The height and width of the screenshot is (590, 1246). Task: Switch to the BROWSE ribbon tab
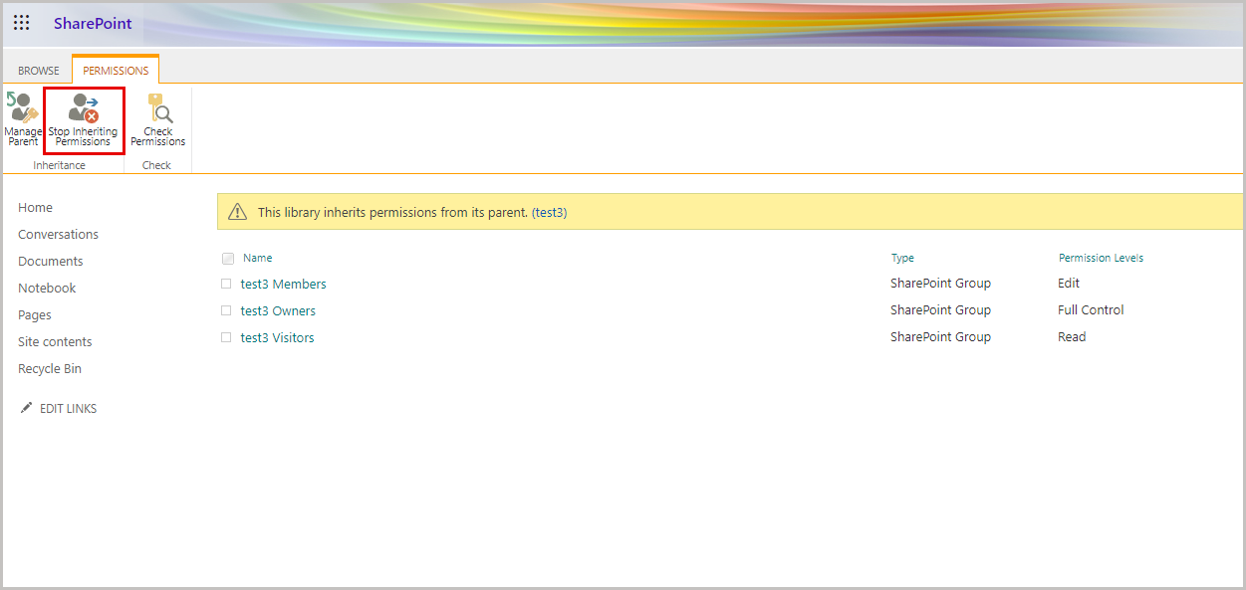[x=39, y=71]
